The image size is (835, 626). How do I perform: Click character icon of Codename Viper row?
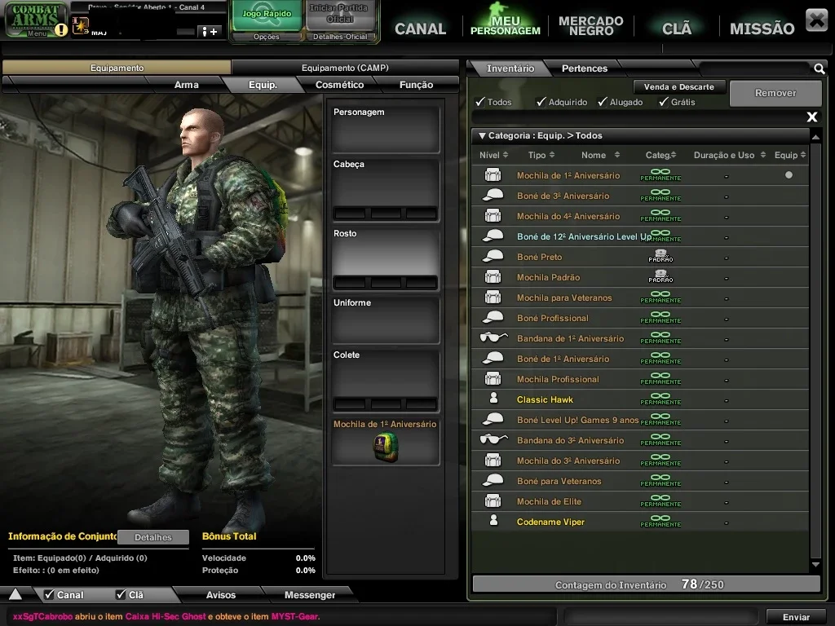[493, 521]
